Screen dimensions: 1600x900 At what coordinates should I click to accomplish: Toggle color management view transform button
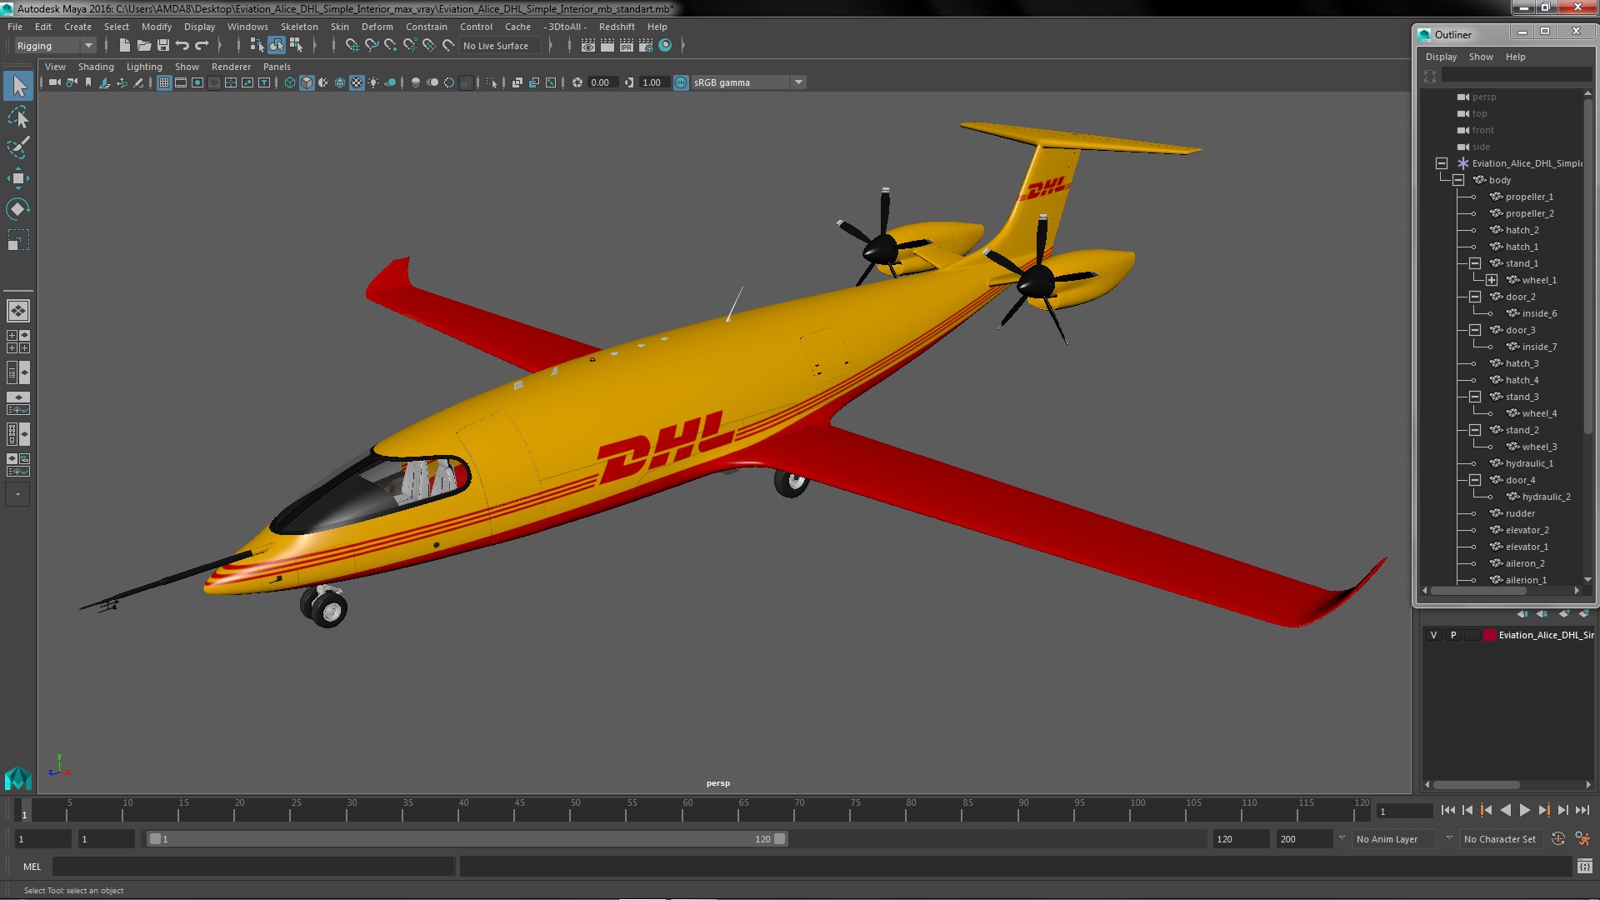[681, 82]
